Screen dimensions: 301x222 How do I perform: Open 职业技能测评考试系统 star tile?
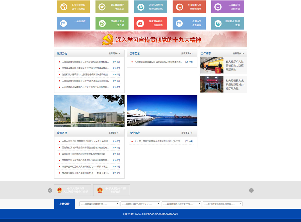coord(112,7)
